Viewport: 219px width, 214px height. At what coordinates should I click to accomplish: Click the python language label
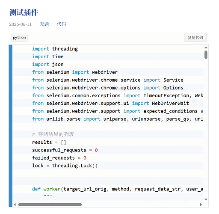[19, 38]
